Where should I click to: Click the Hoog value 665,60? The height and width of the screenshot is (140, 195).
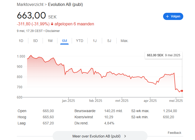point(48,117)
